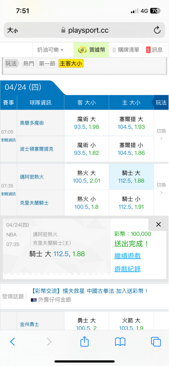Reload the page in Safari
169x366 pixels.
(x=157, y=30)
